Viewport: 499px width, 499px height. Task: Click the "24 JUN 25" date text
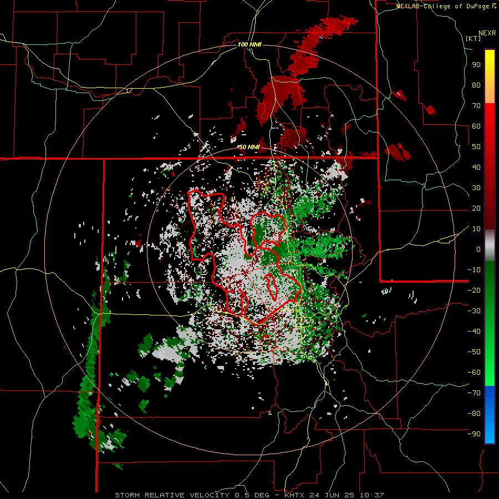(x=332, y=495)
